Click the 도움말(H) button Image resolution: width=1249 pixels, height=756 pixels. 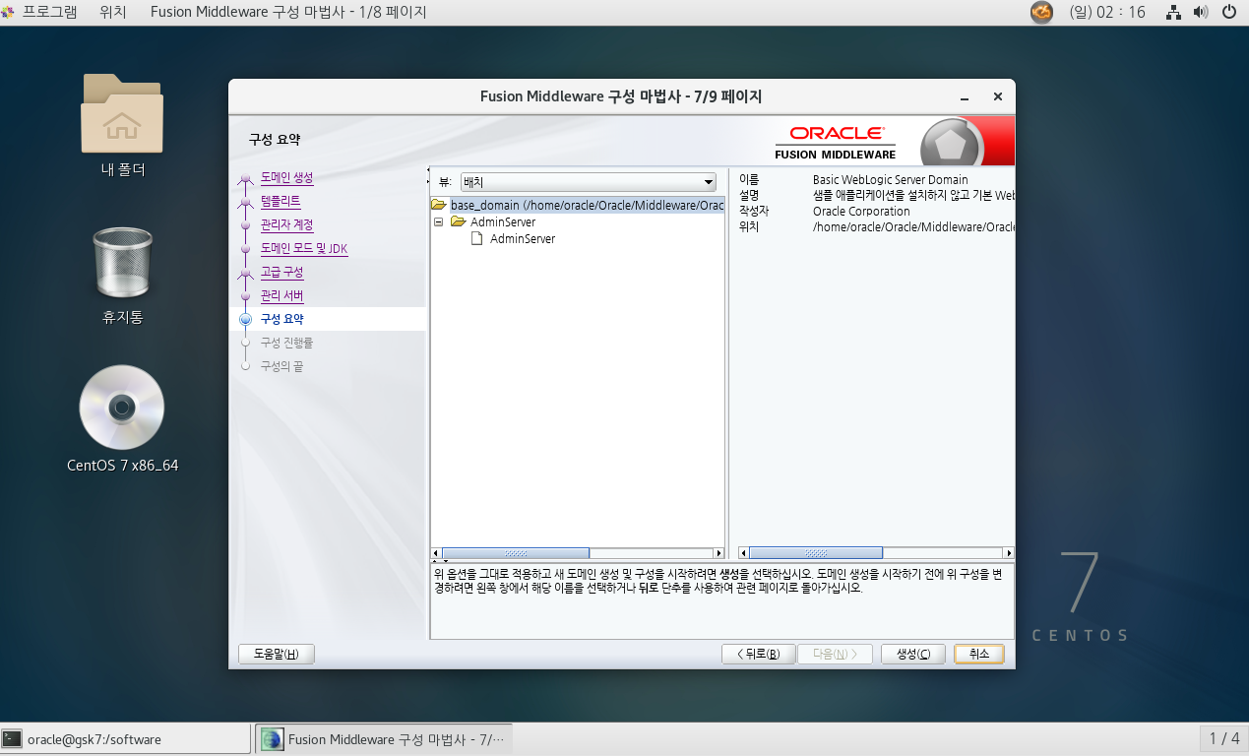click(277, 654)
